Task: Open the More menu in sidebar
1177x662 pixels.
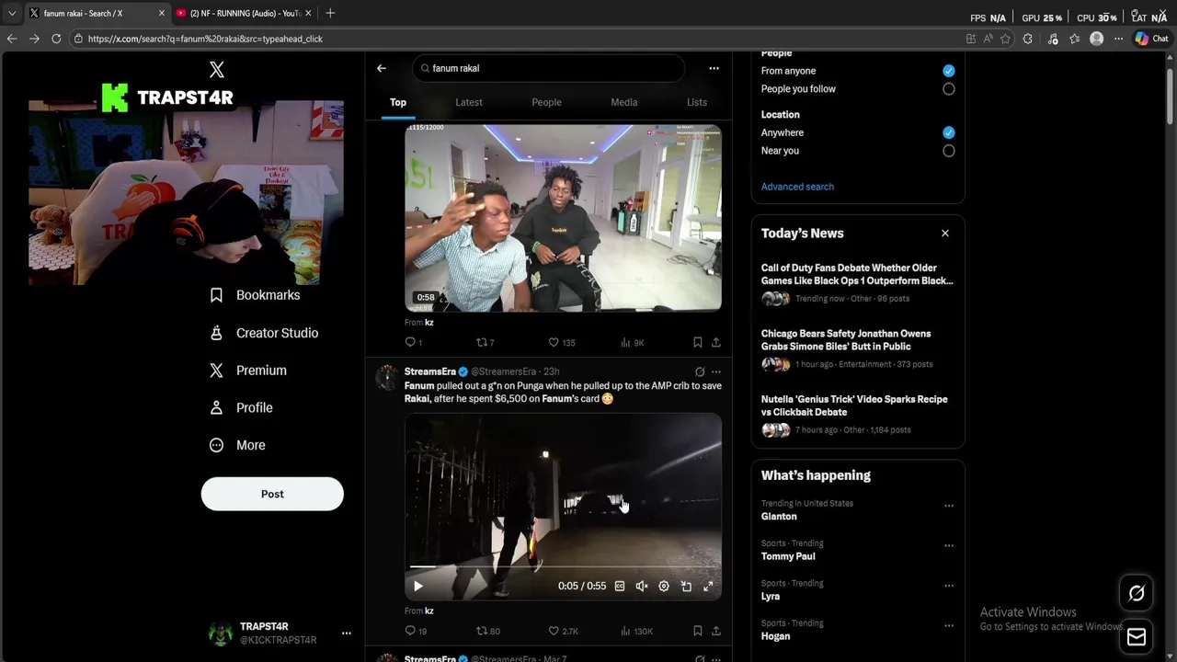Action: 237,445
